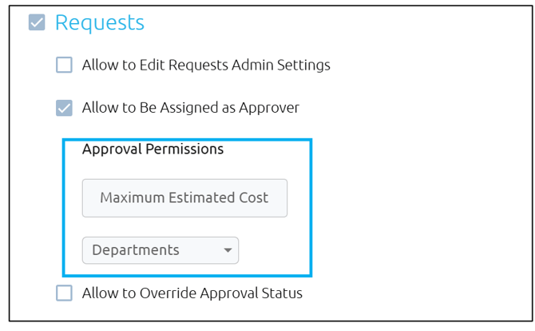Open the Departments dropdown
This screenshot has height=331, width=535.
160,250
